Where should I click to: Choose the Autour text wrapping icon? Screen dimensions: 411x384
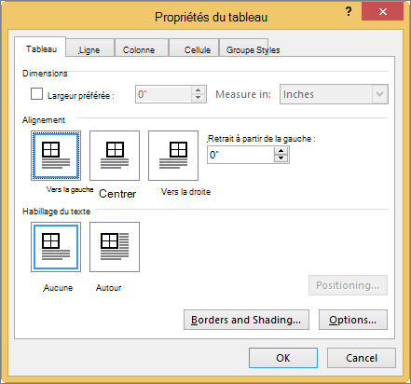[115, 247]
